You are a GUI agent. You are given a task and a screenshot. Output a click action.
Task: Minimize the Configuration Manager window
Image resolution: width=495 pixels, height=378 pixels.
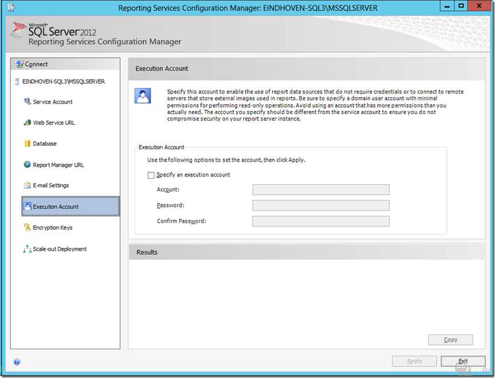tap(447, 6)
